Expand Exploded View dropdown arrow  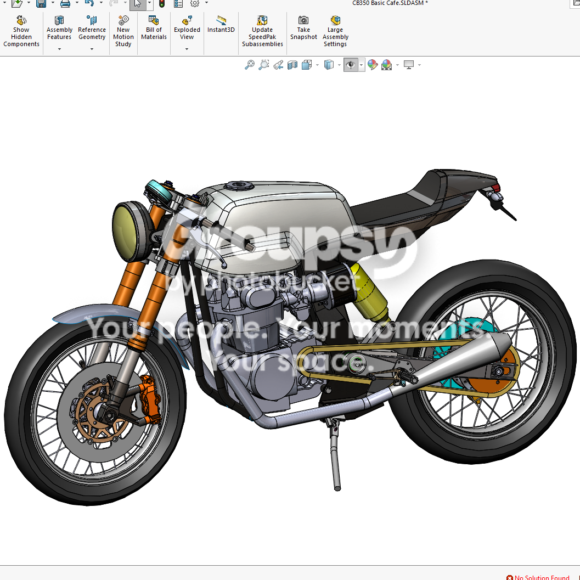click(187, 49)
